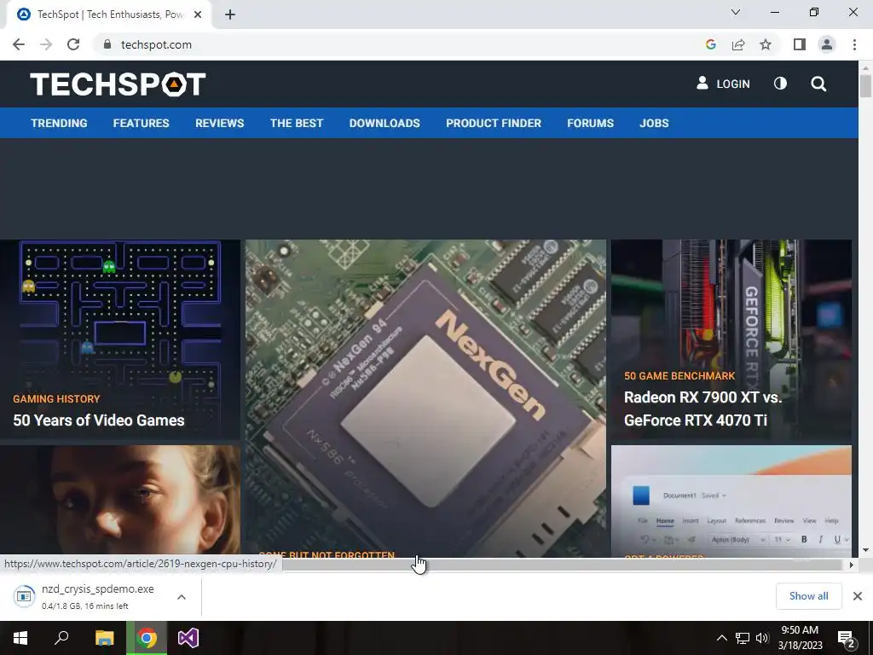Close the downloads bar

[858, 596]
